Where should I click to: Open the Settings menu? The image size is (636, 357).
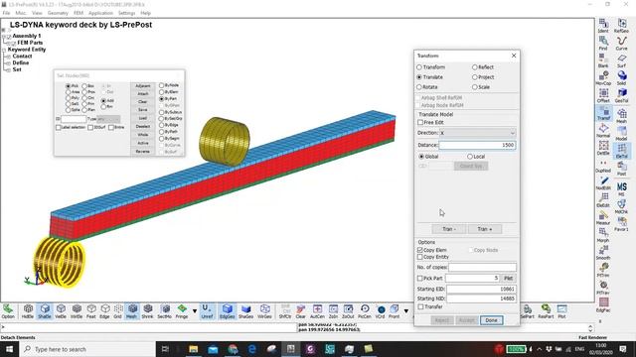[x=126, y=13]
